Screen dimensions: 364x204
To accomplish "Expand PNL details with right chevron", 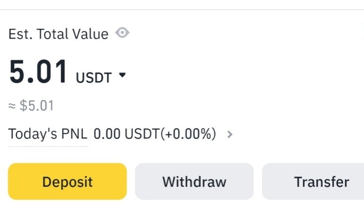I will click(230, 134).
